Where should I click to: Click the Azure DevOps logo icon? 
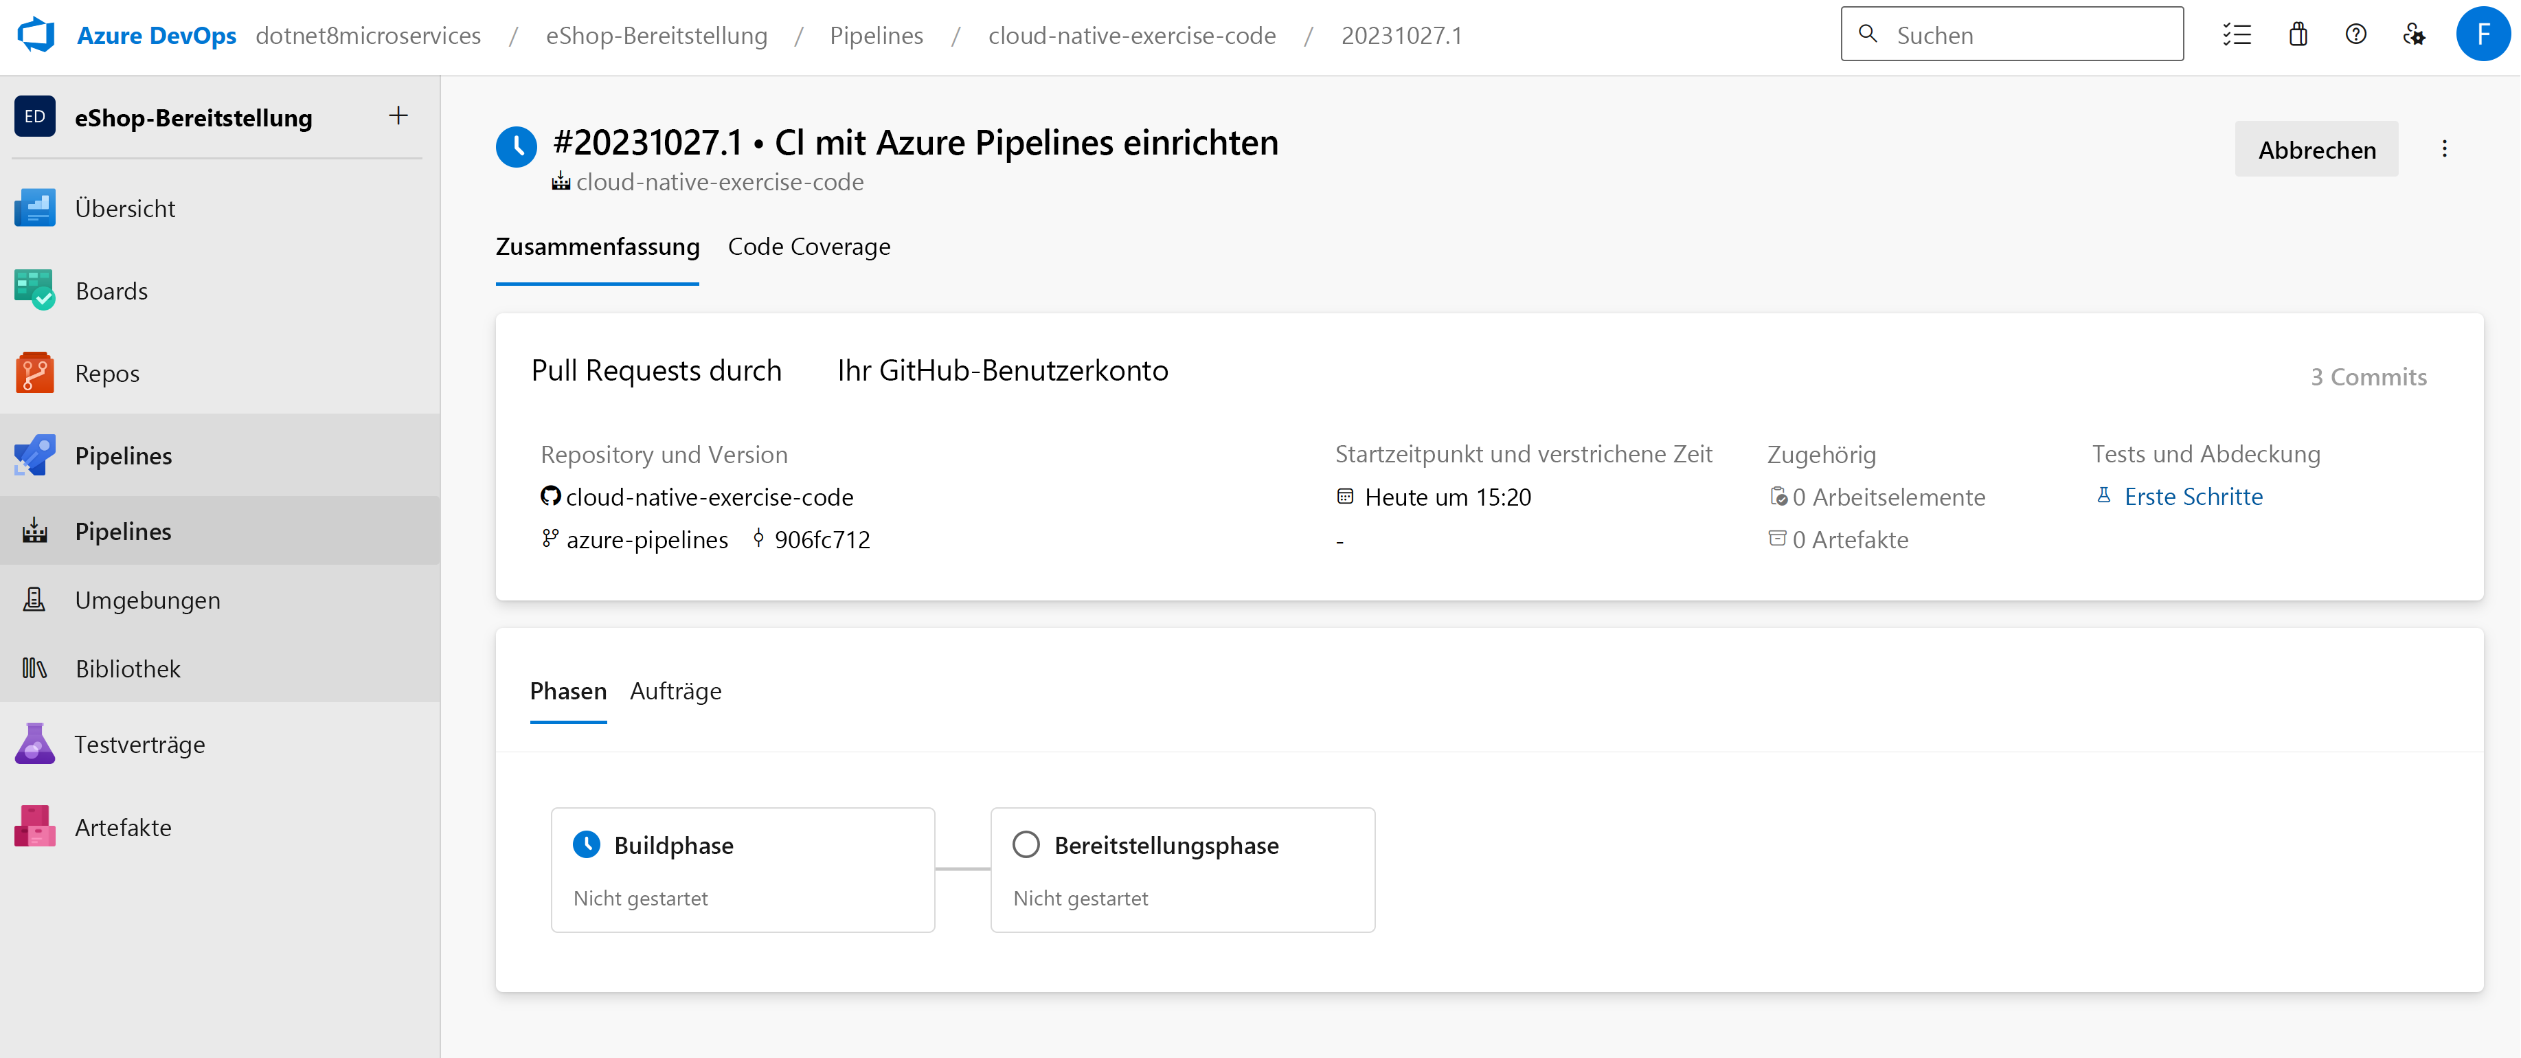(x=36, y=35)
